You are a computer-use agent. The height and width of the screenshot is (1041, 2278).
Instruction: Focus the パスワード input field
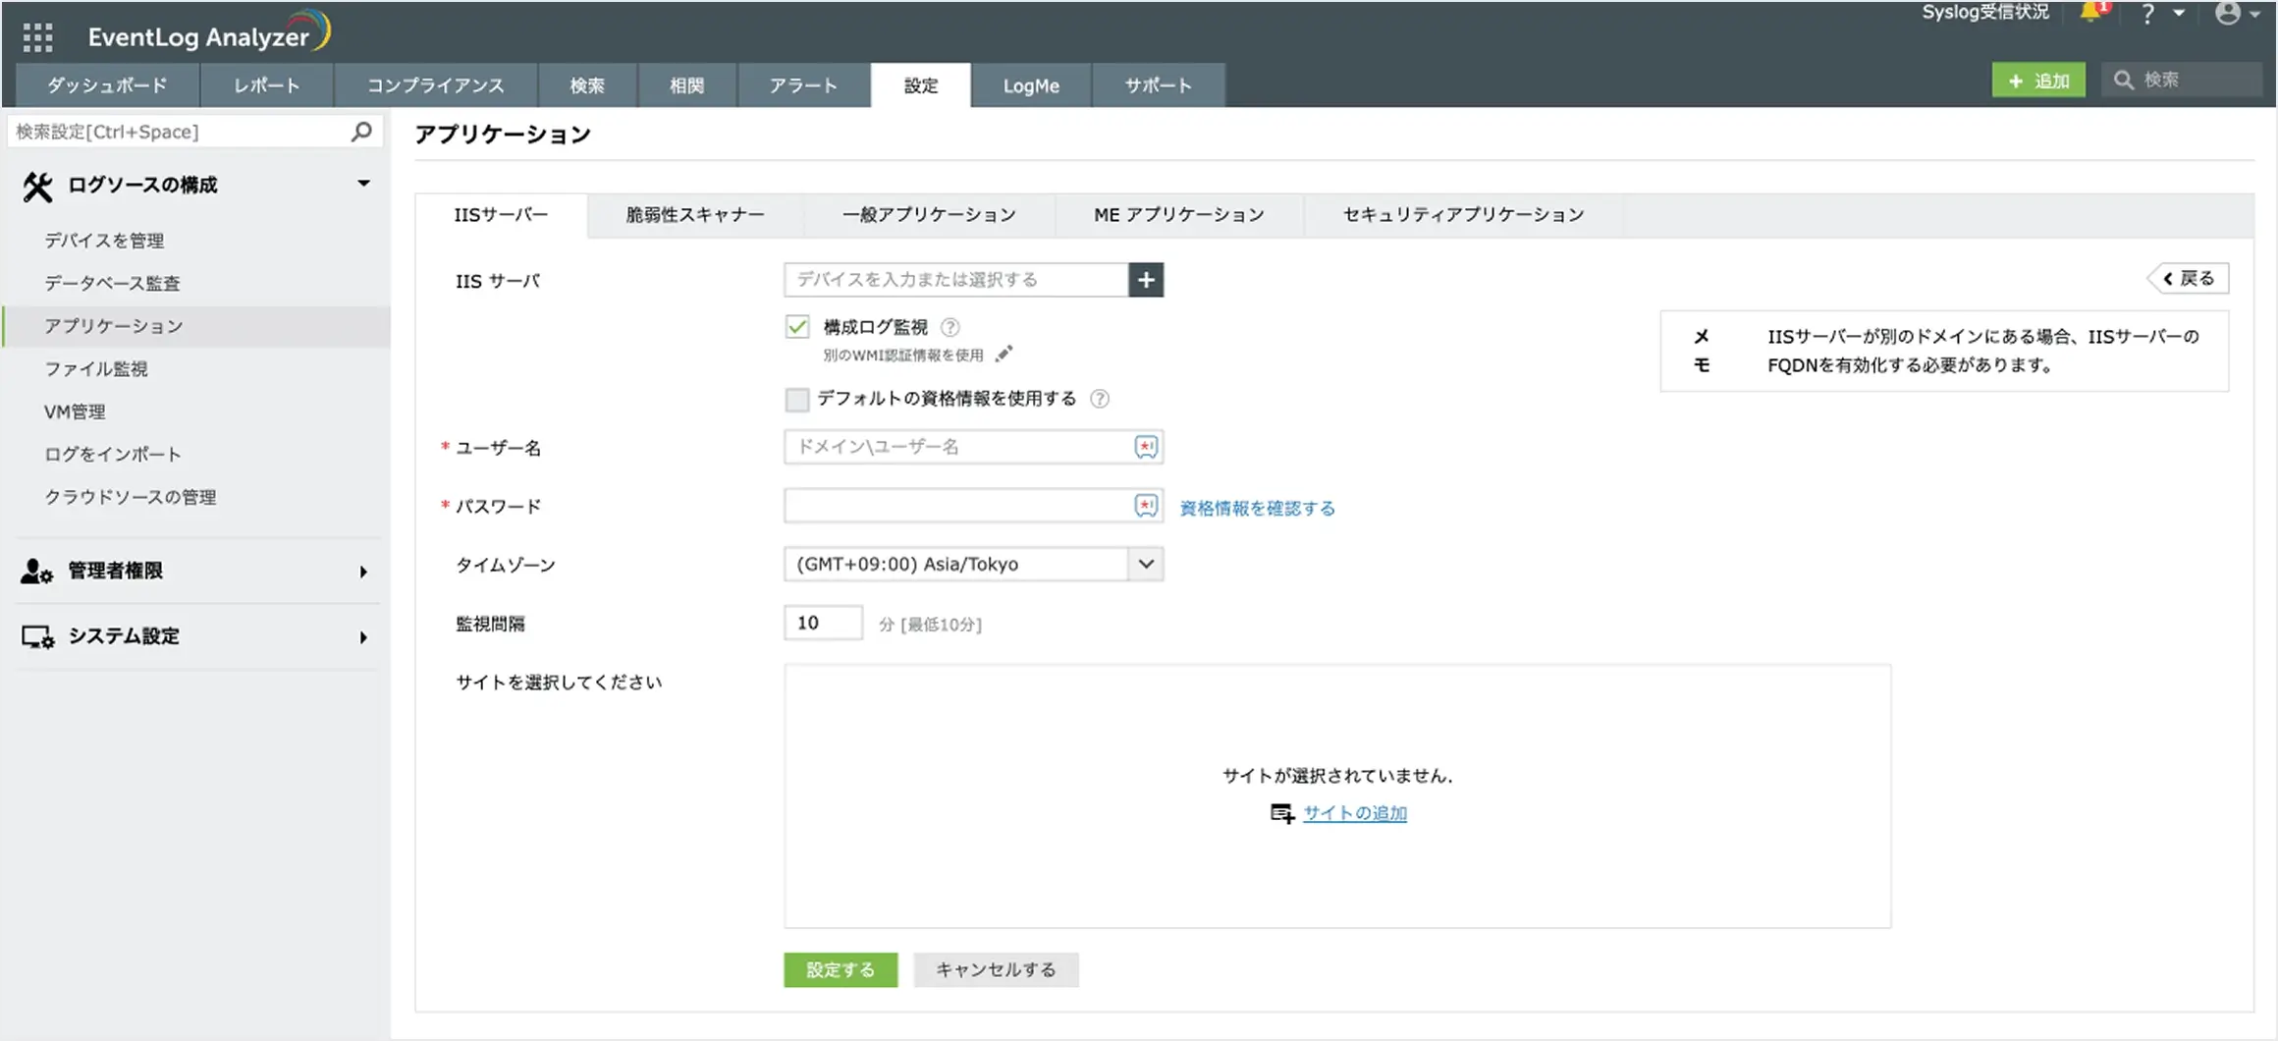click(973, 506)
